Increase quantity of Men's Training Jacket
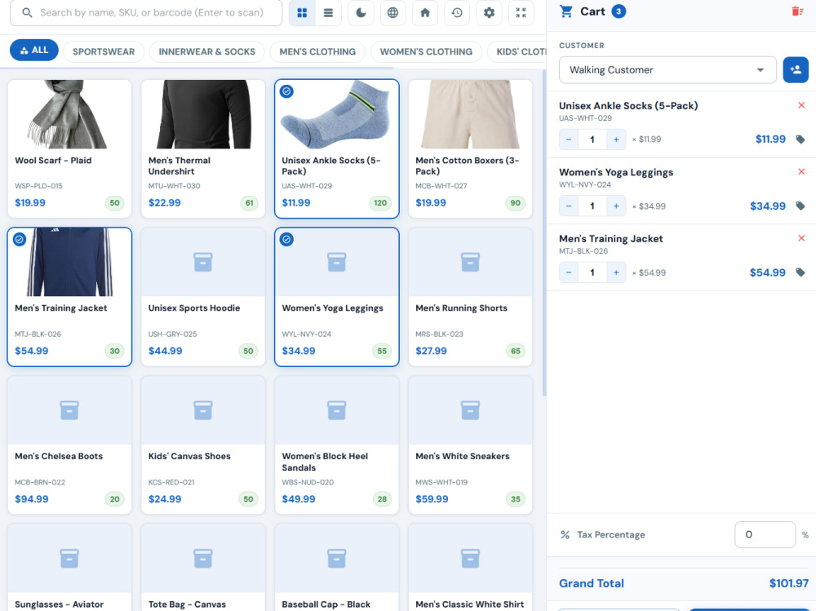This screenshot has width=816, height=611. [x=616, y=272]
